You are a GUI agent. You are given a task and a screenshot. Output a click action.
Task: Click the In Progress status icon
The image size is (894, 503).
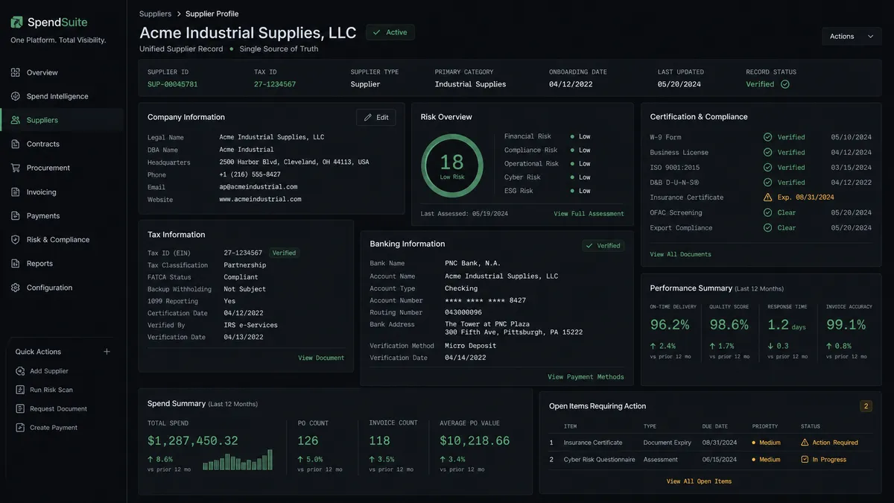[x=805, y=460]
